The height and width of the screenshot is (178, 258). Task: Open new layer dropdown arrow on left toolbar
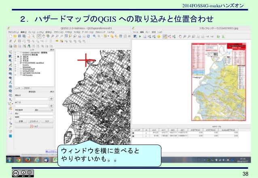coord(12,104)
